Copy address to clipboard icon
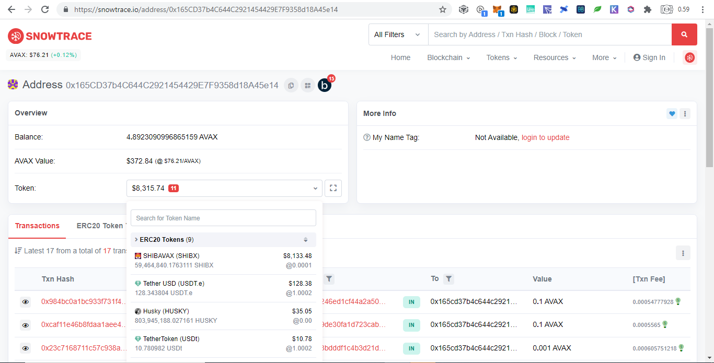The width and height of the screenshot is (714, 363). [x=291, y=85]
